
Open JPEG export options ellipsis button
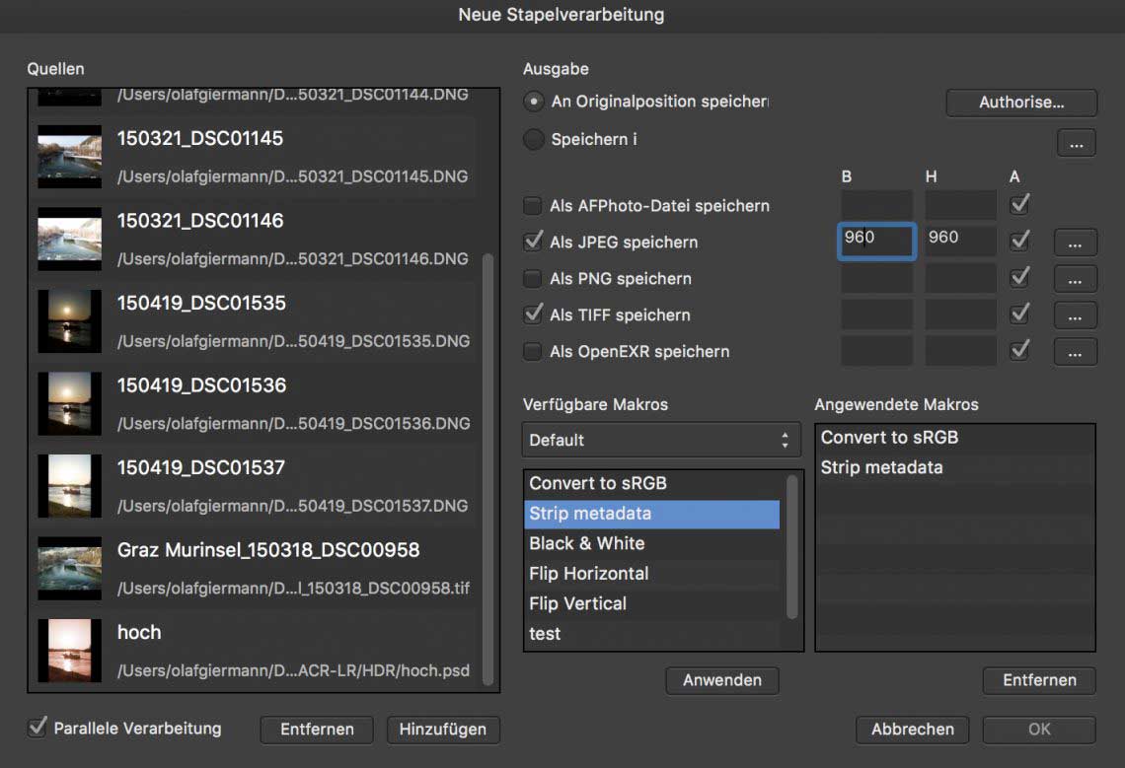(1075, 243)
